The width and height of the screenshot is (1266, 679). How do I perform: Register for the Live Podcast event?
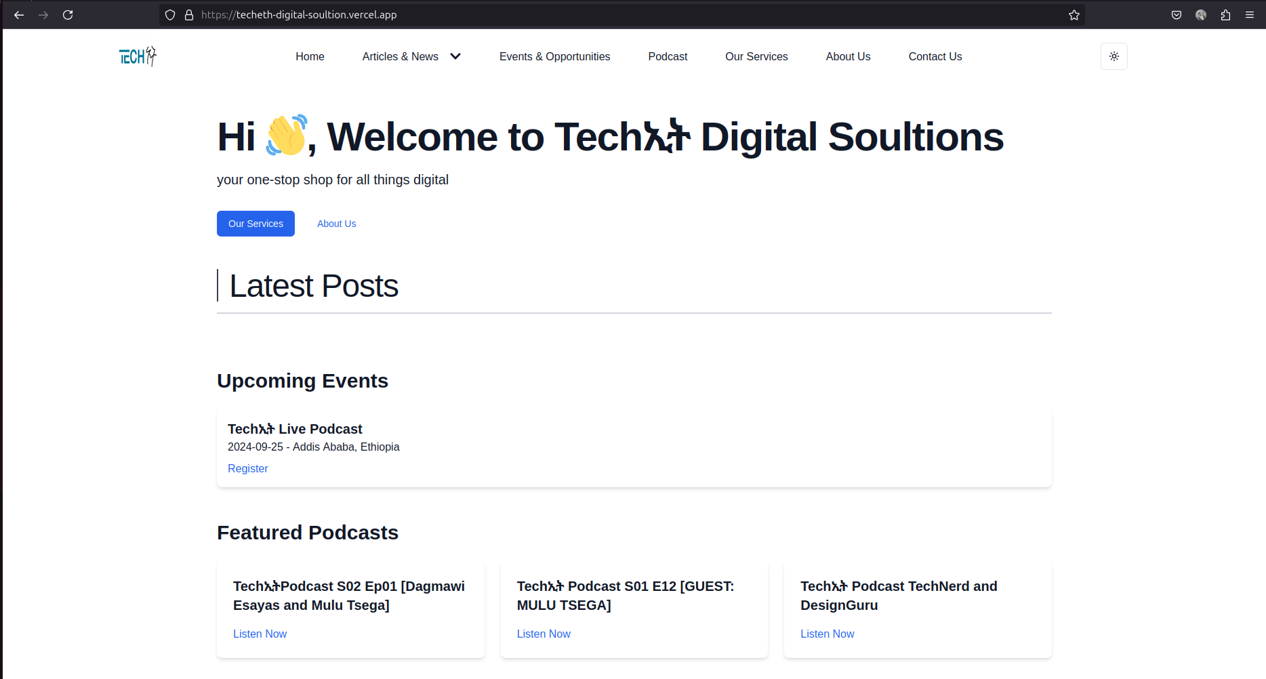(x=247, y=468)
